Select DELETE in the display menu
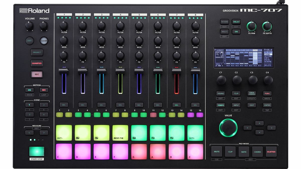 (268, 65)
